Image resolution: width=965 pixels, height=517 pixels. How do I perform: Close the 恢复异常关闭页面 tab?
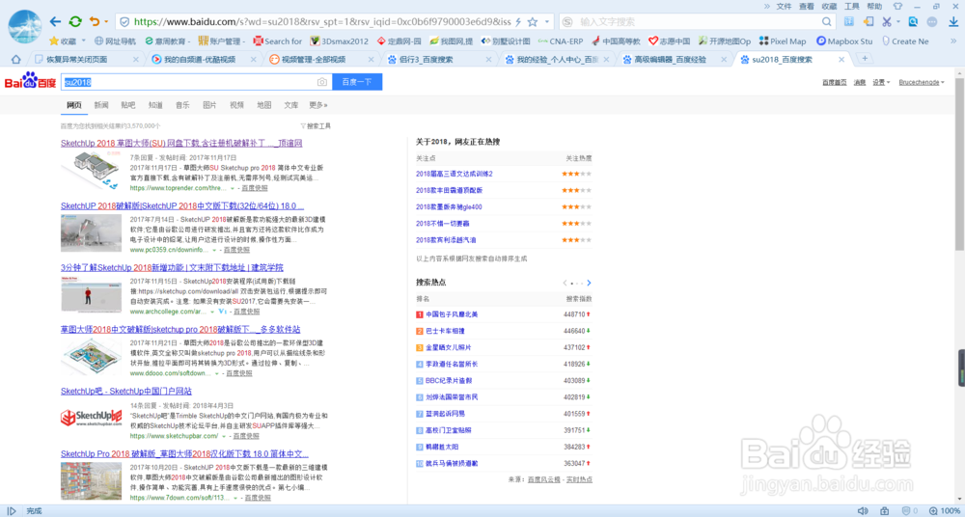[x=136, y=60]
